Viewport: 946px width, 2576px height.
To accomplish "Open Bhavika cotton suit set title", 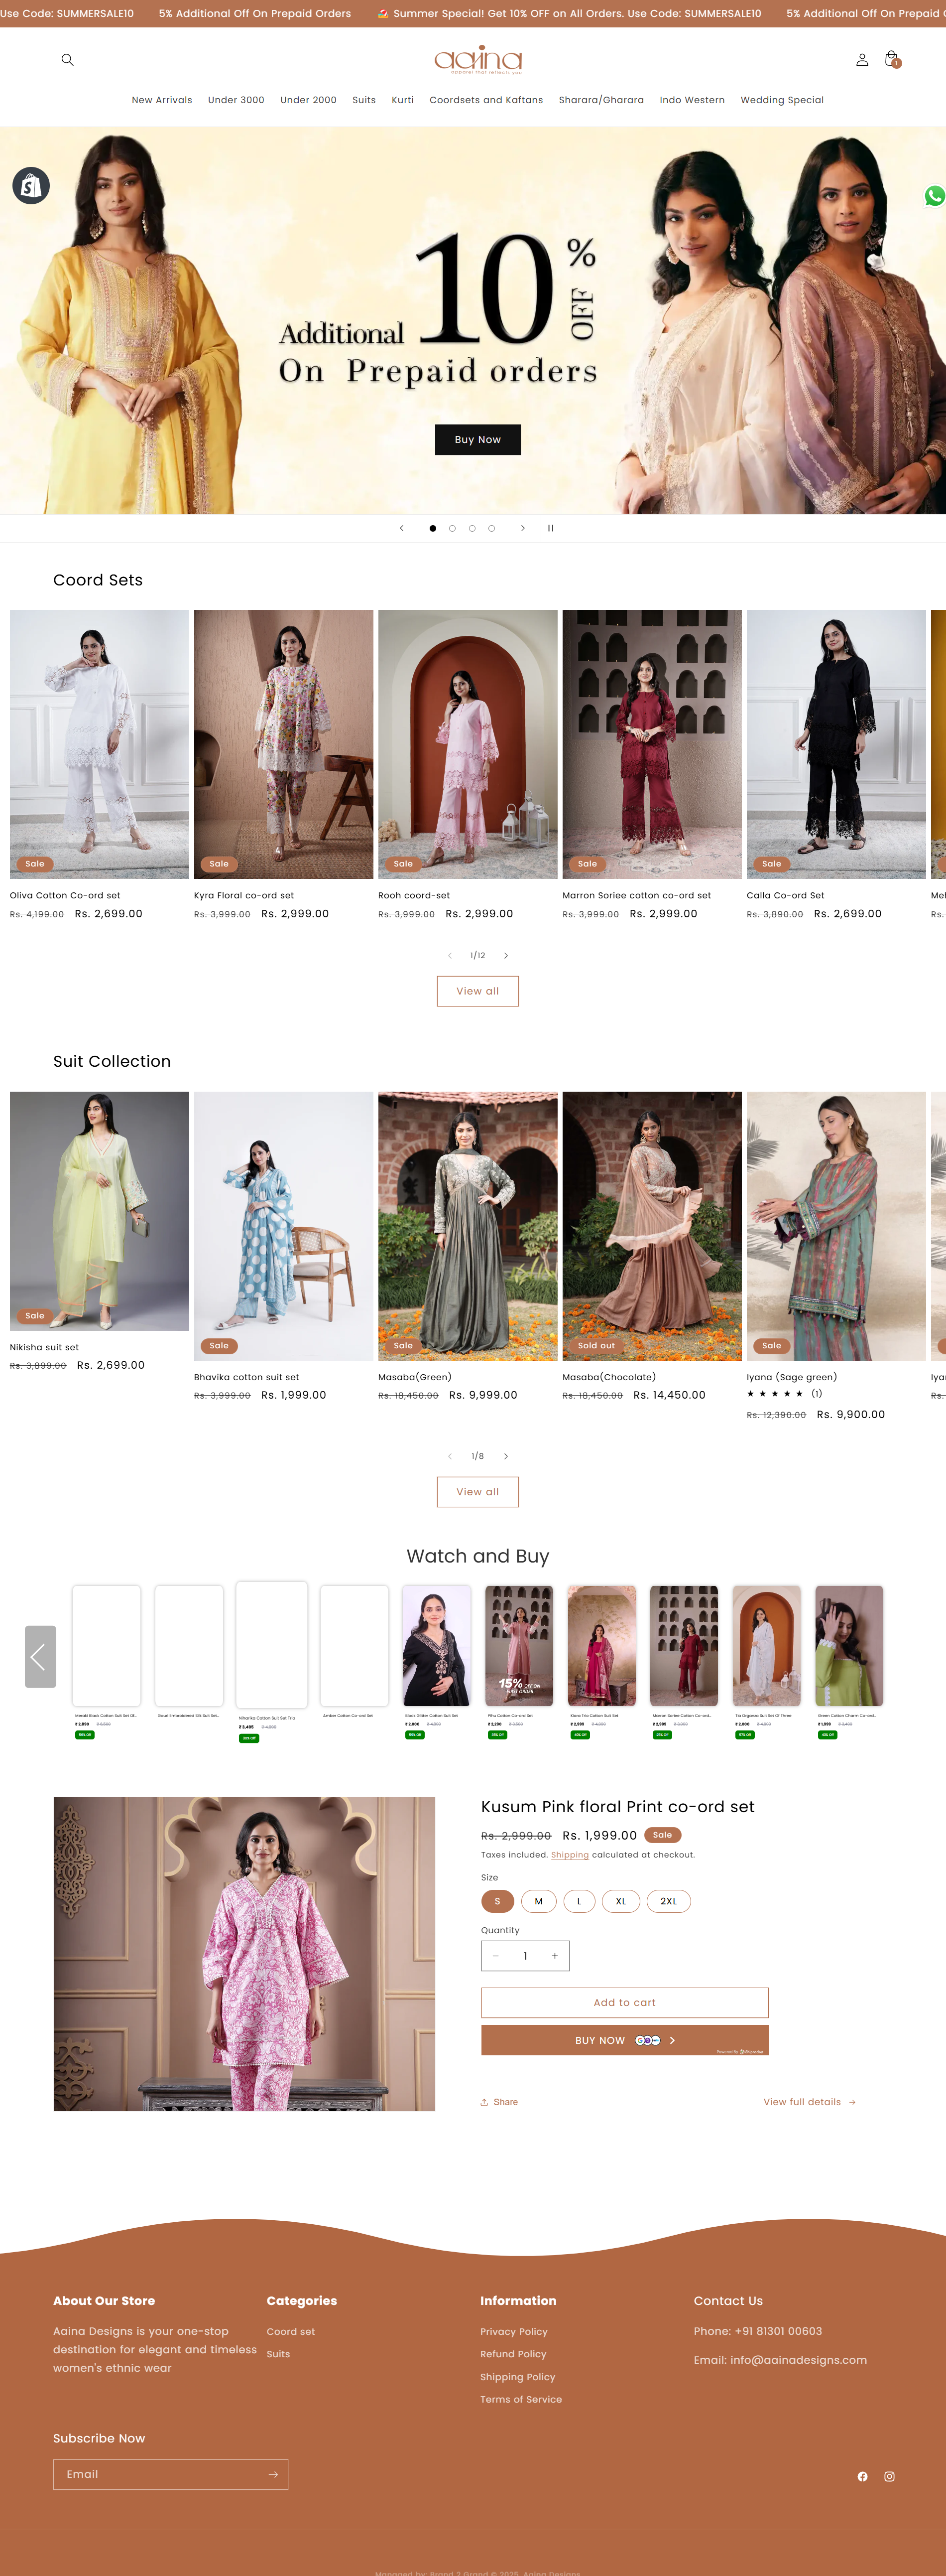I will tap(247, 1377).
